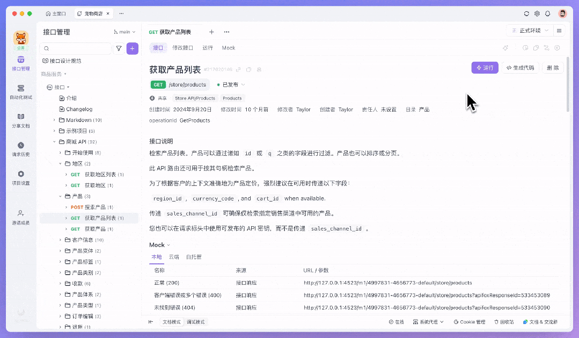Open 项目设置 from the sidebar

point(20,177)
